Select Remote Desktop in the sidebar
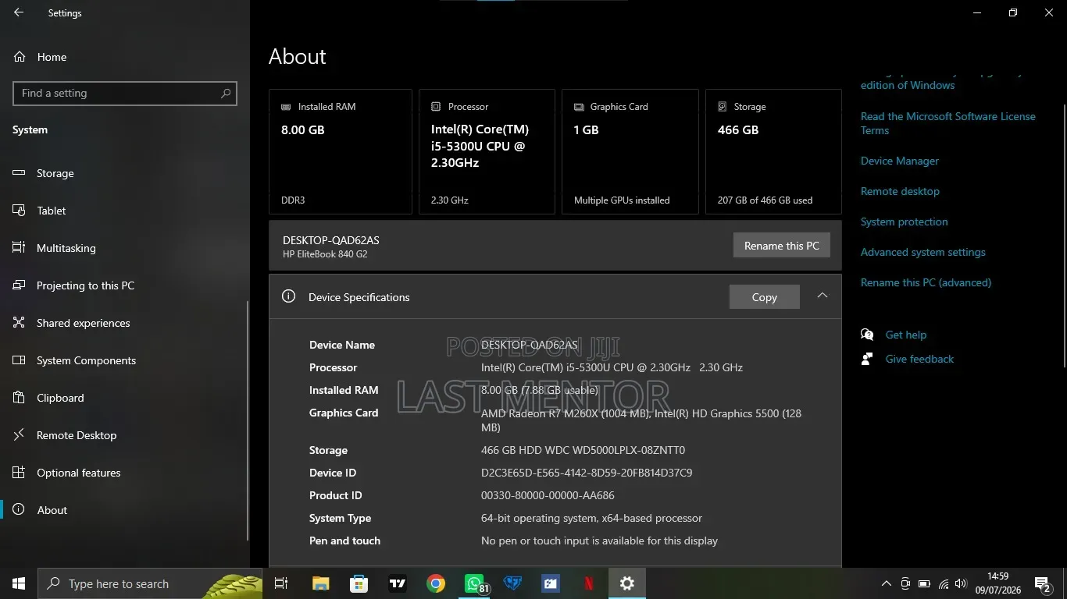This screenshot has width=1067, height=599. click(125, 435)
